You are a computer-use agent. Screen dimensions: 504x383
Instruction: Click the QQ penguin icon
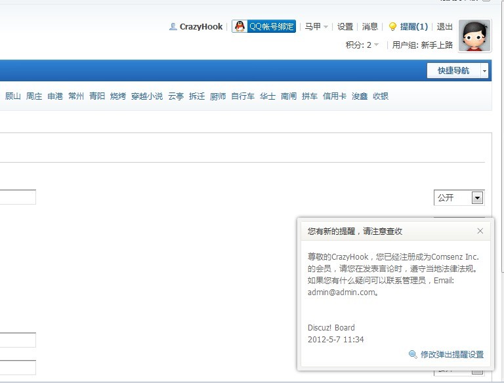click(x=240, y=26)
